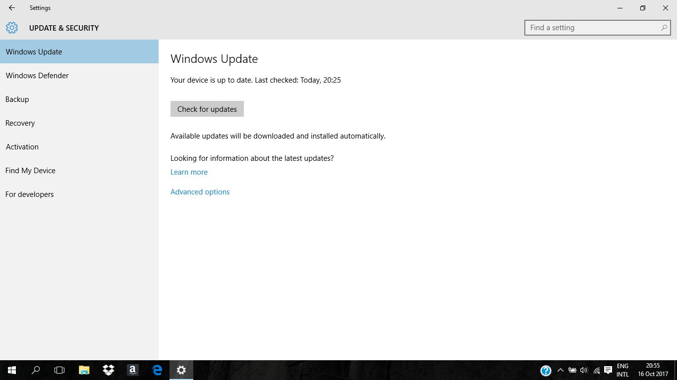This screenshot has width=677, height=380.
Task: Open Dropbox from the taskbar
Action: (108, 370)
